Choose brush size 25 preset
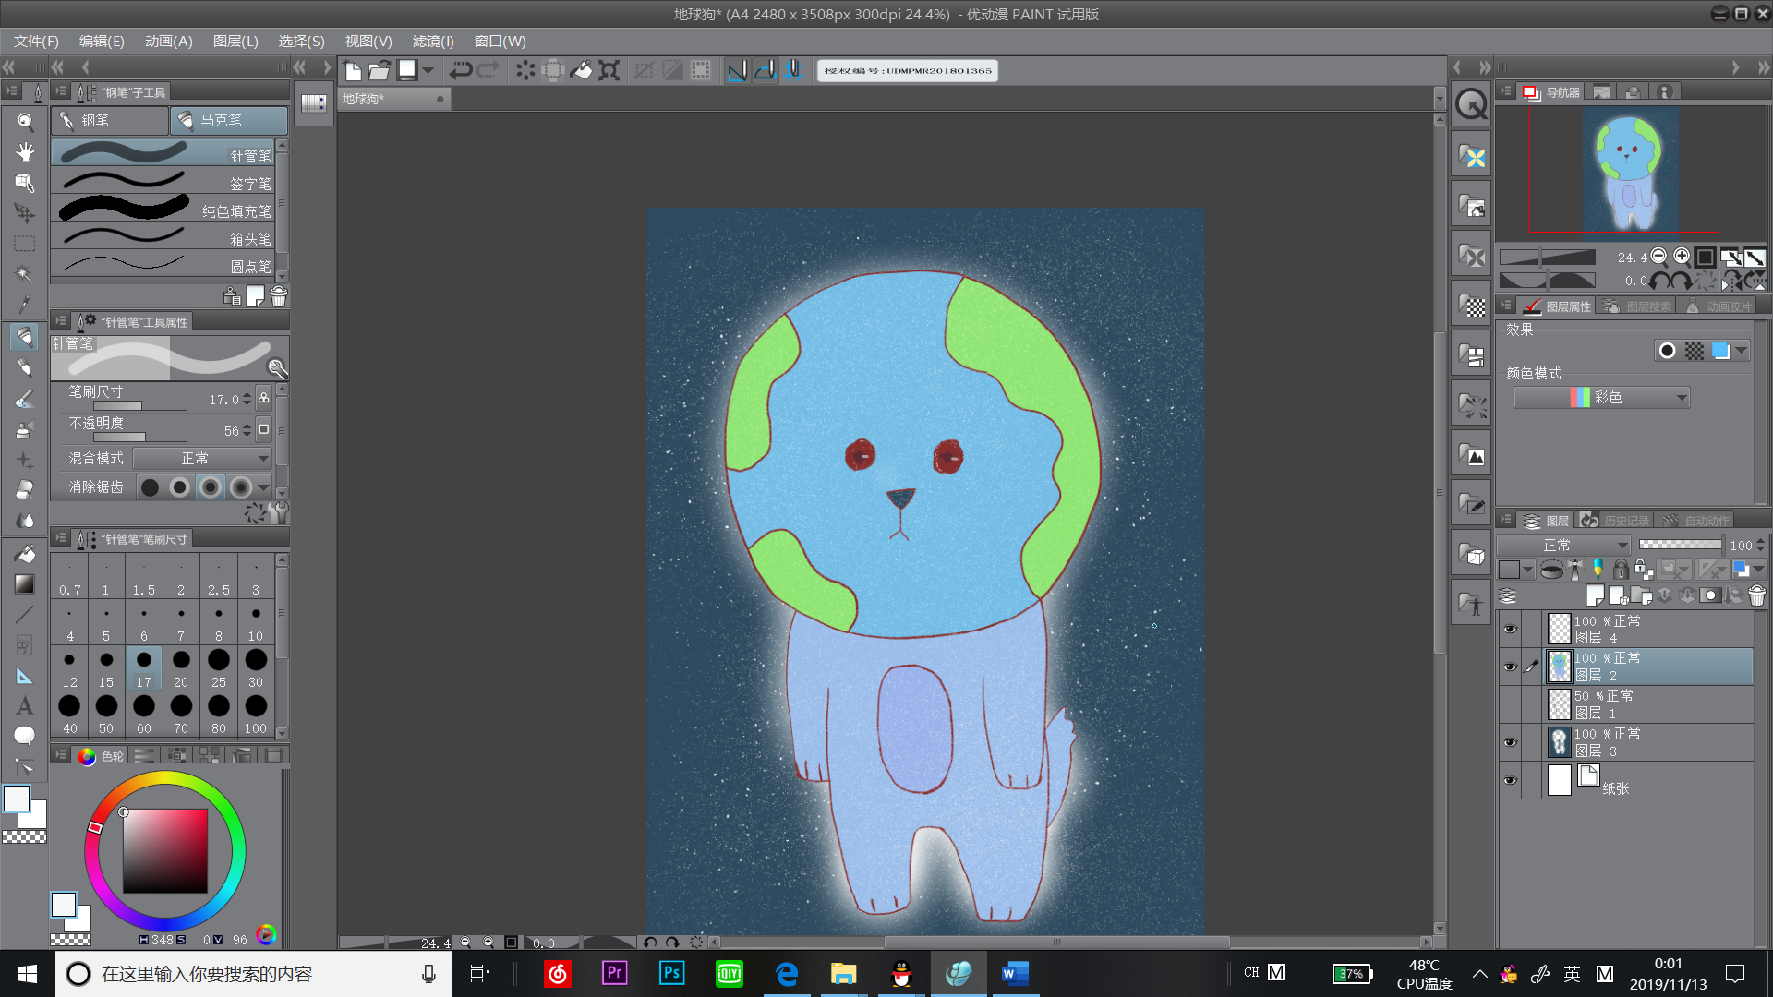Viewport: 1773px width, 997px height. [x=218, y=667]
